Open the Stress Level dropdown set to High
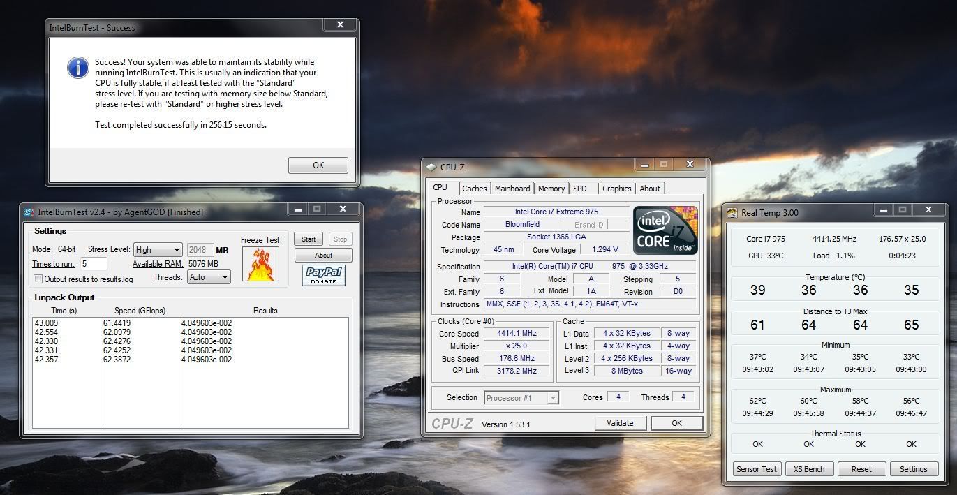The height and width of the screenshot is (495, 957). coord(158,250)
